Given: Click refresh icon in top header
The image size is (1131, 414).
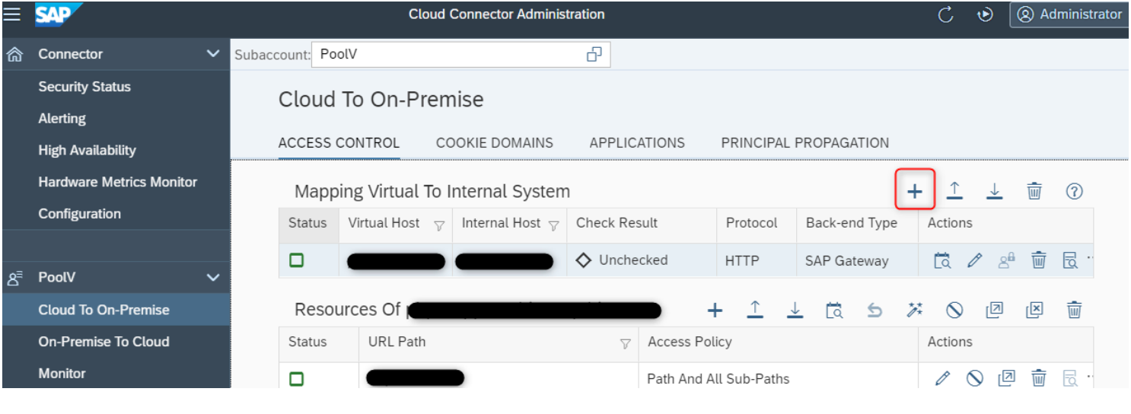Looking at the screenshot, I should (x=946, y=14).
